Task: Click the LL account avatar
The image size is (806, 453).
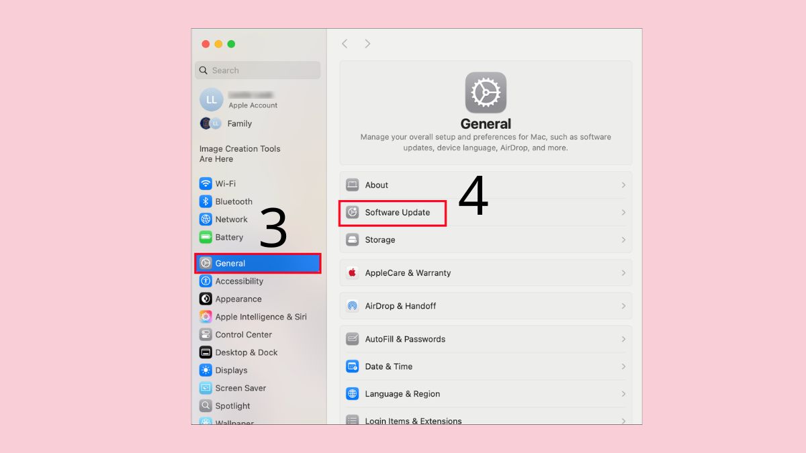Action: pyautogui.click(x=211, y=100)
